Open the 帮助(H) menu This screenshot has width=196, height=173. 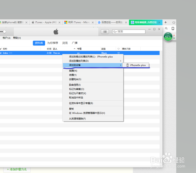[x=17, y=38]
